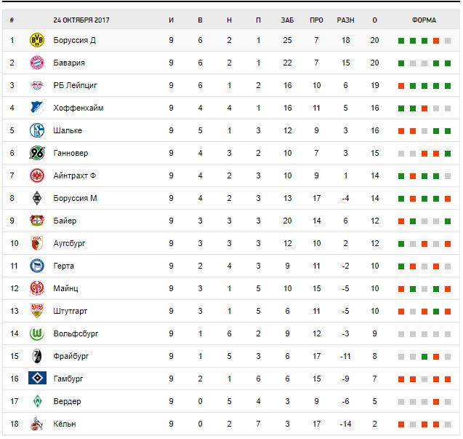Click the Eintracht Frankfurt eagle crest

37,175
